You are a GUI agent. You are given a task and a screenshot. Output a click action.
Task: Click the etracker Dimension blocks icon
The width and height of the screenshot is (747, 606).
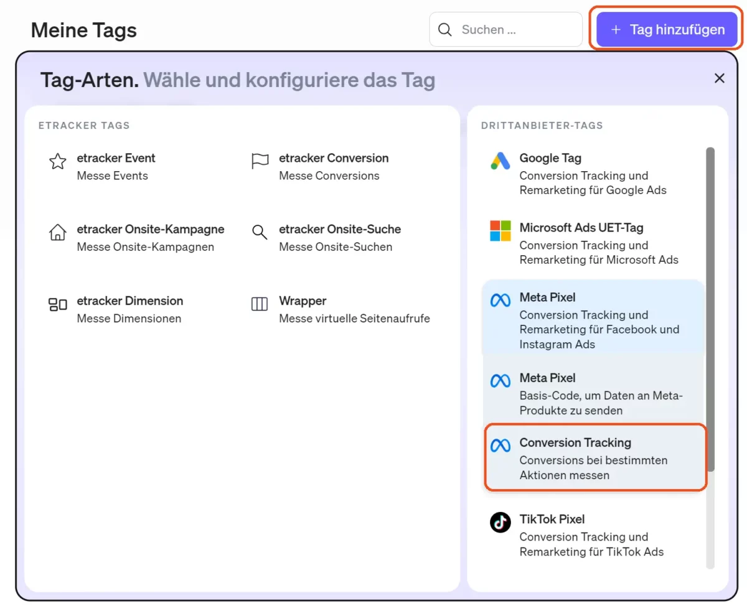[x=57, y=304]
